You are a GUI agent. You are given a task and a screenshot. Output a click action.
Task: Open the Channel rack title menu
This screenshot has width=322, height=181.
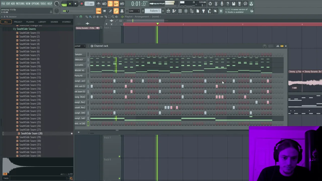[x=101, y=46]
